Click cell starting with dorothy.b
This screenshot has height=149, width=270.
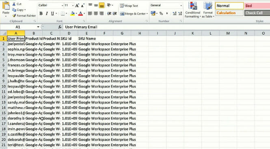16,118
